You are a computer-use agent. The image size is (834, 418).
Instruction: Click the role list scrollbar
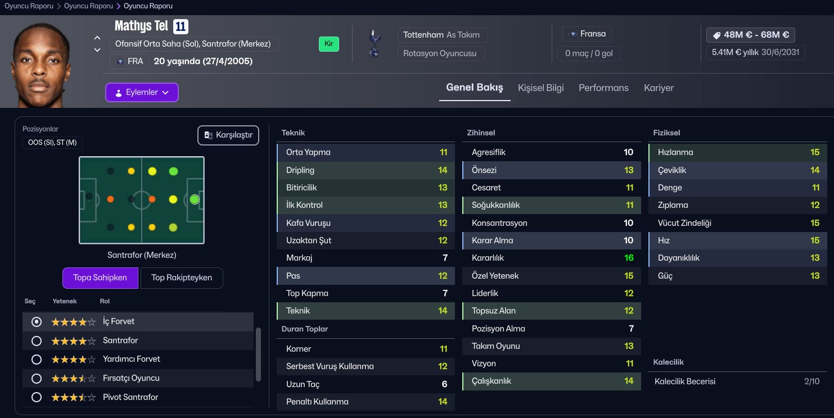pos(258,354)
